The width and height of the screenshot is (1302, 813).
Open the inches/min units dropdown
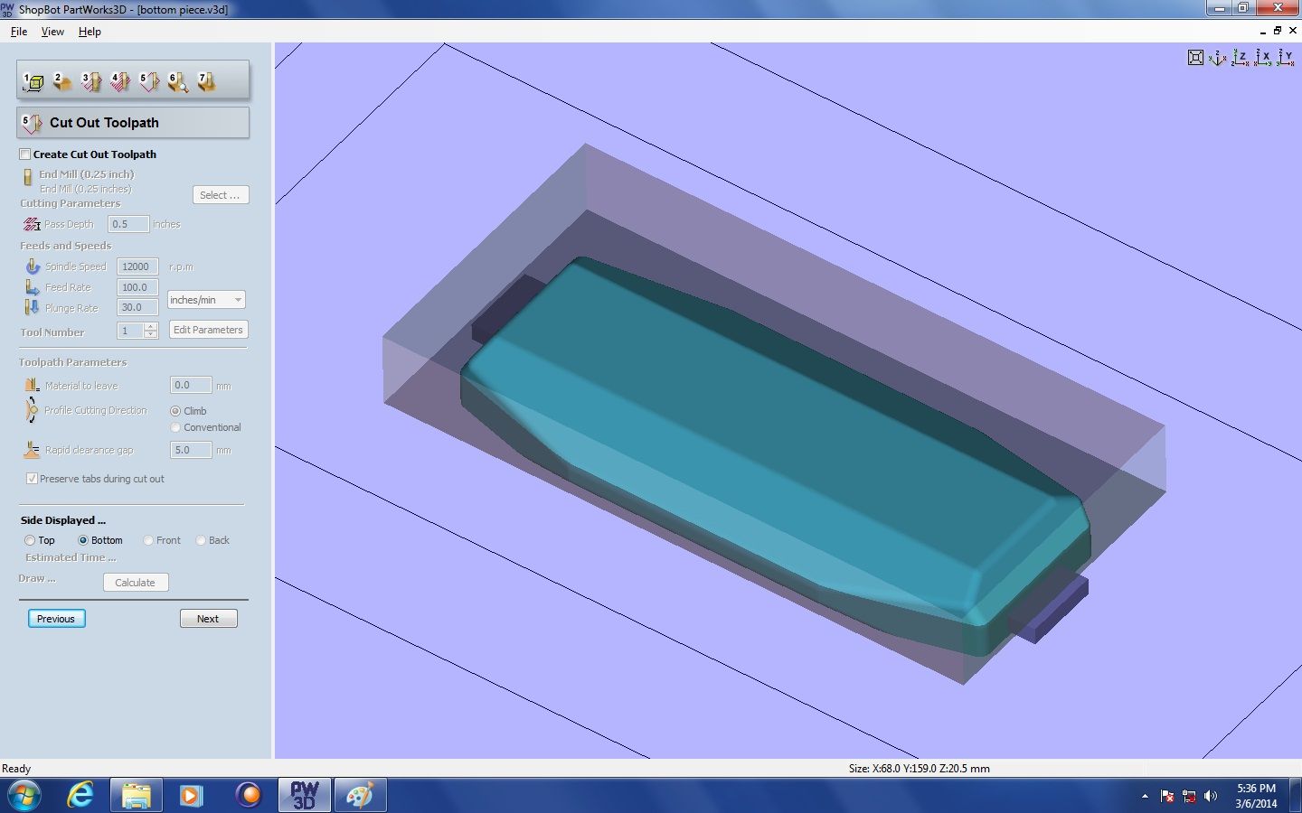coord(237,299)
